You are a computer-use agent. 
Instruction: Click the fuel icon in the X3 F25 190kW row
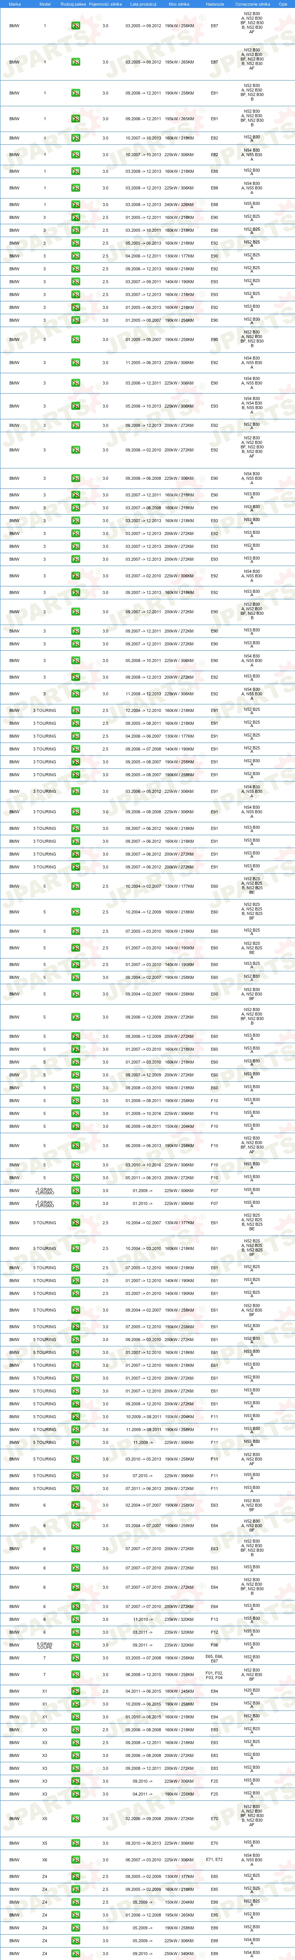point(76,1793)
